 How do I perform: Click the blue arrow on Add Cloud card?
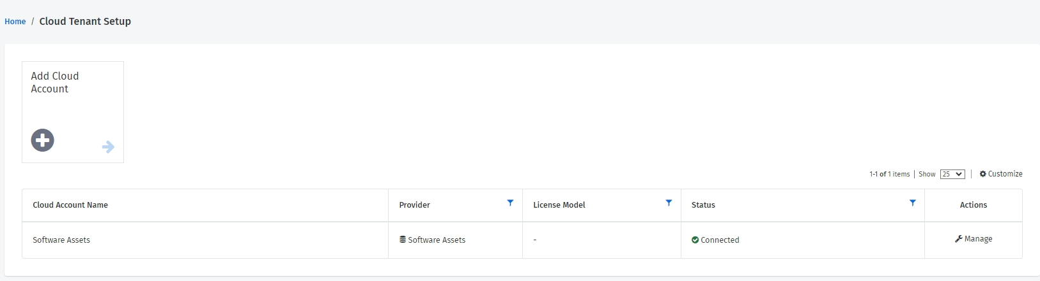108,147
